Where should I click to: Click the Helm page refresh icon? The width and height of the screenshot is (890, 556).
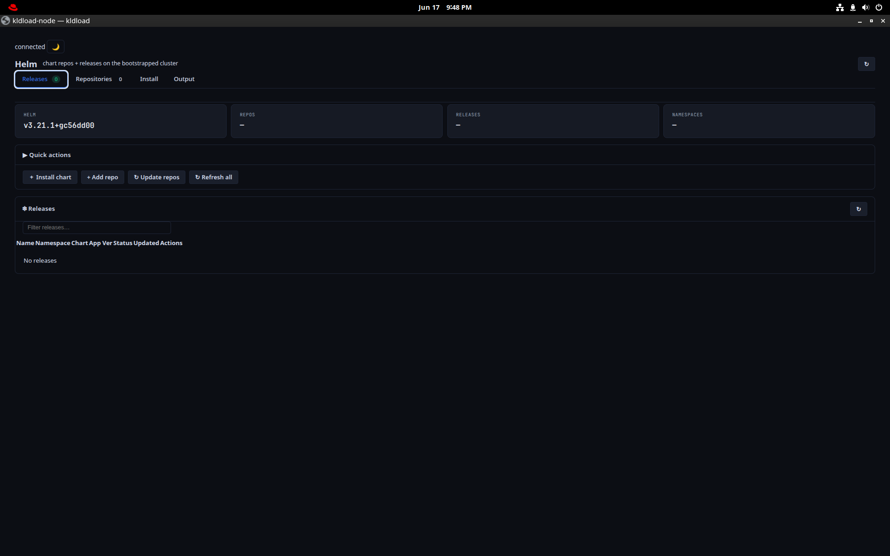tap(866, 64)
